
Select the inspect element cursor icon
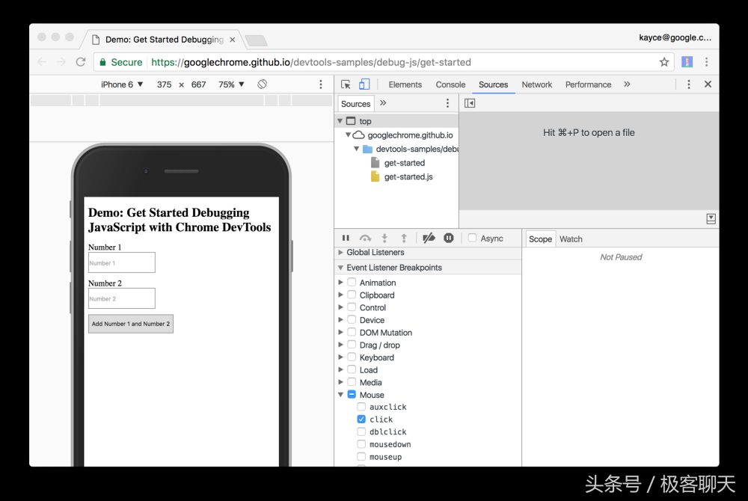click(346, 84)
